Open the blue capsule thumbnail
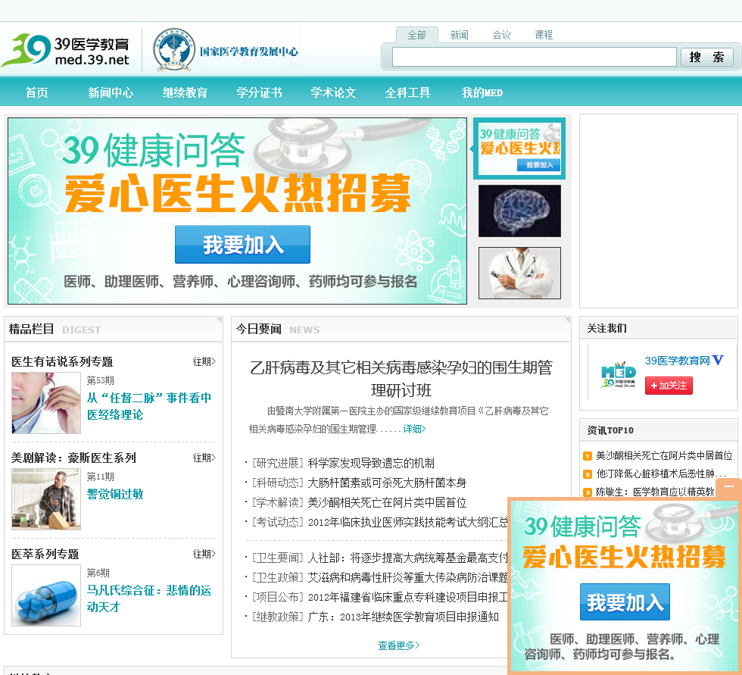The width and height of the screenshot is (742, 675). [x=46, y=595]
